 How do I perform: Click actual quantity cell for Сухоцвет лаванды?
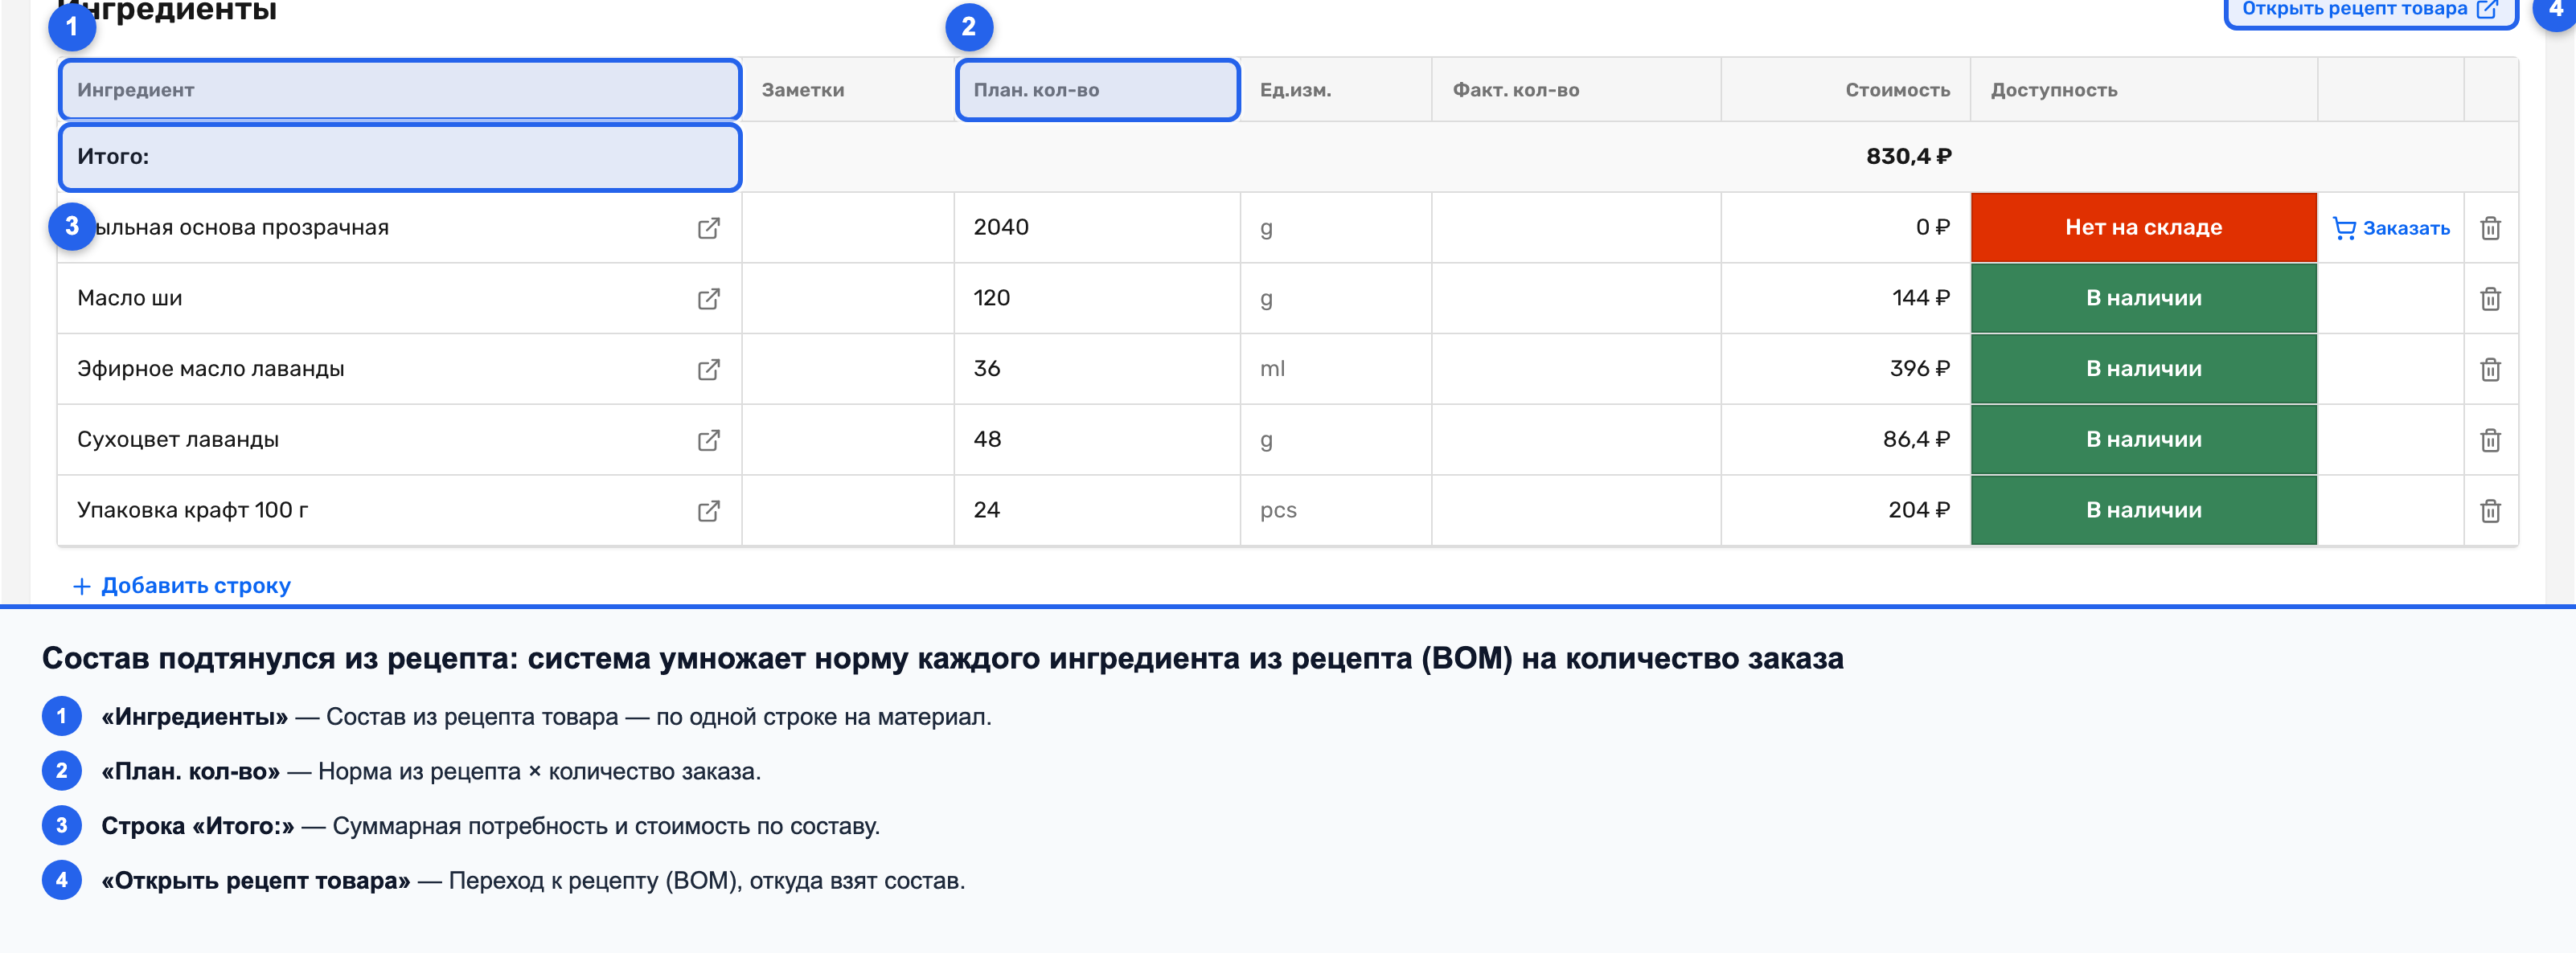click(x=1576, y=440)
